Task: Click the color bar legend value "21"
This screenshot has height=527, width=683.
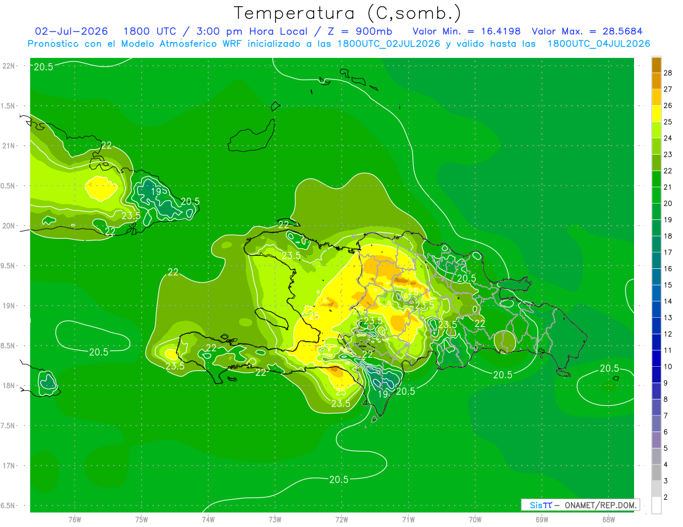Action: click(668, 188)
